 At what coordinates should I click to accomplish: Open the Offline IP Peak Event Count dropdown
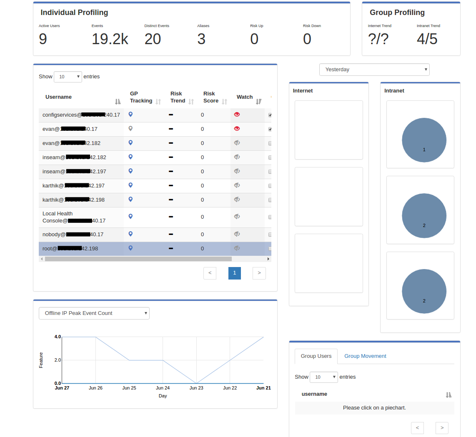tap(94, 313)
